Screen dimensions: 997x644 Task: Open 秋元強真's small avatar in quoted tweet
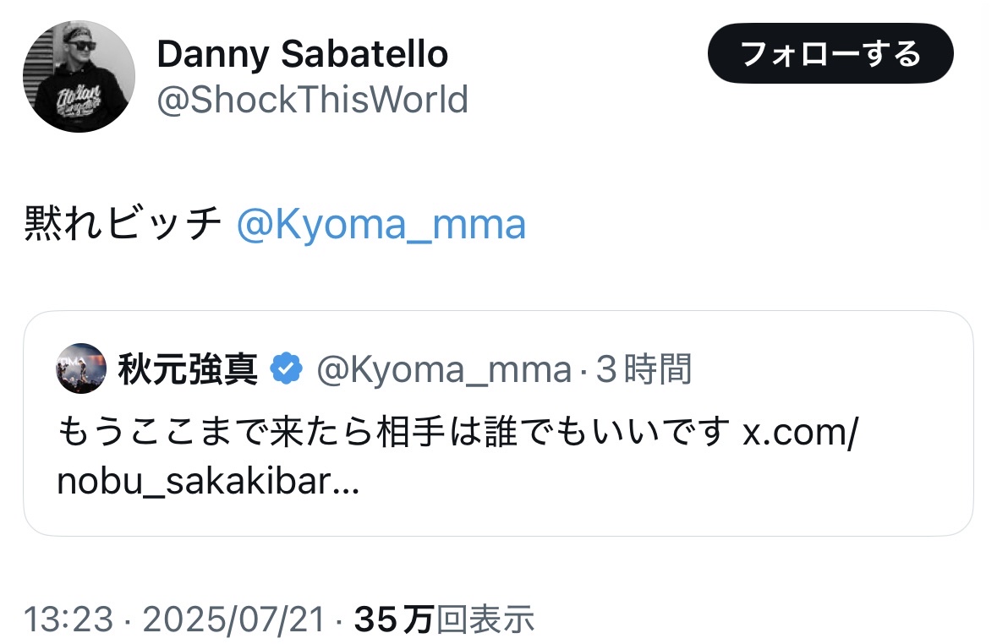pos(81,369)
